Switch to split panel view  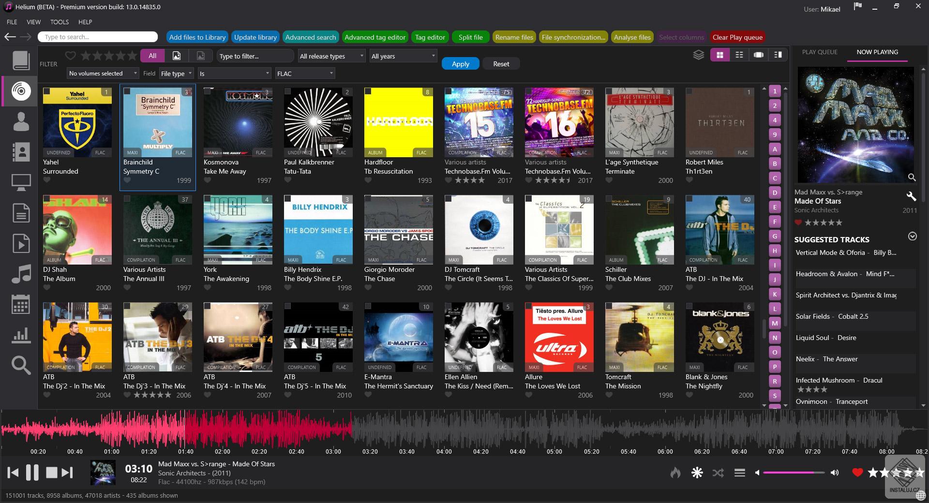778,55
